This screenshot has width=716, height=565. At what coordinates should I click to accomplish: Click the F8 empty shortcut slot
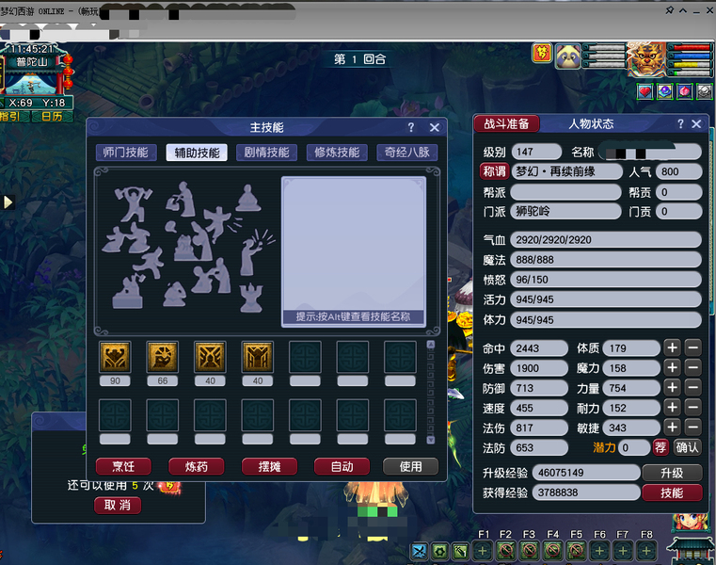646,551
